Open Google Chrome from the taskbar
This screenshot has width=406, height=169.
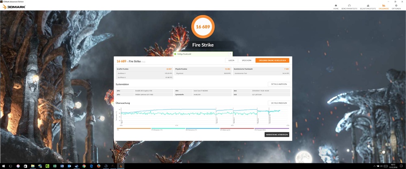84,166
